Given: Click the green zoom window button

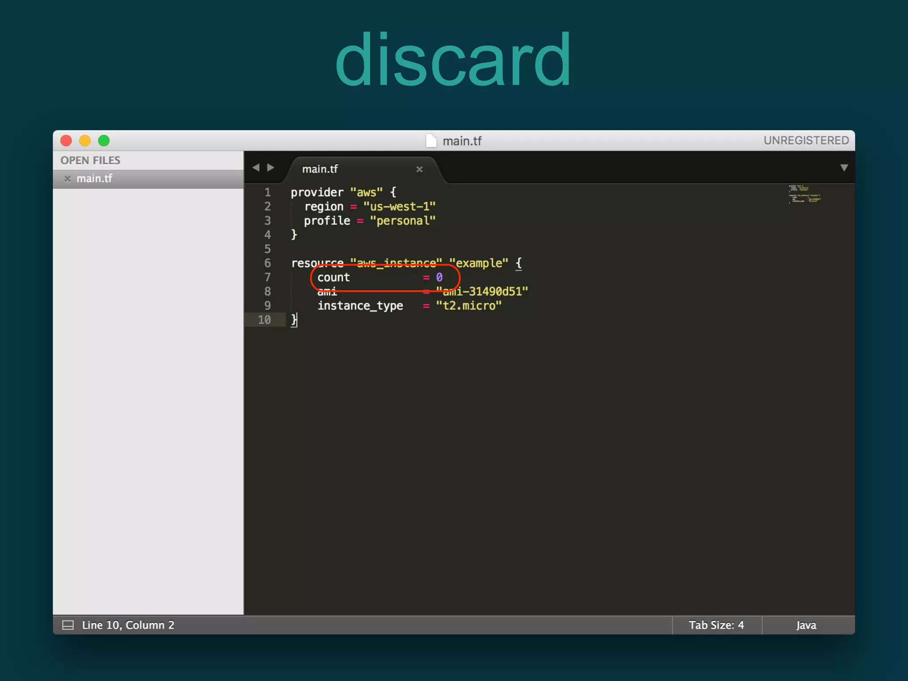Looking at the screenshot, I should (x=104, y=141).
